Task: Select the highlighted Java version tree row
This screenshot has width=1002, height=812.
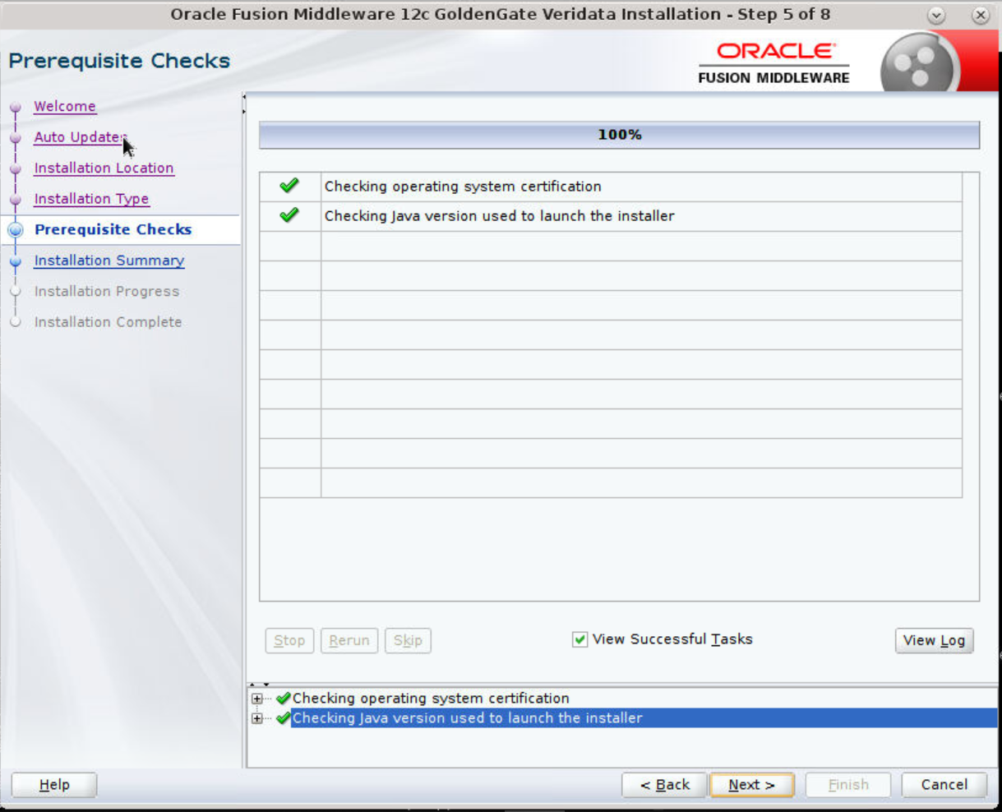Action: [644, 718]
